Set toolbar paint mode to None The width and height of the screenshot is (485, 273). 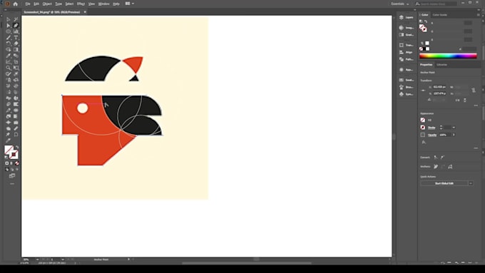tap(17, 163)
